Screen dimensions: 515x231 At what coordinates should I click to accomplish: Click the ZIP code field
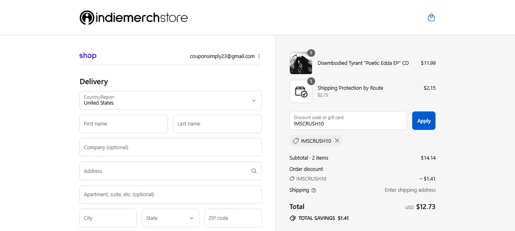click(233, 218)
